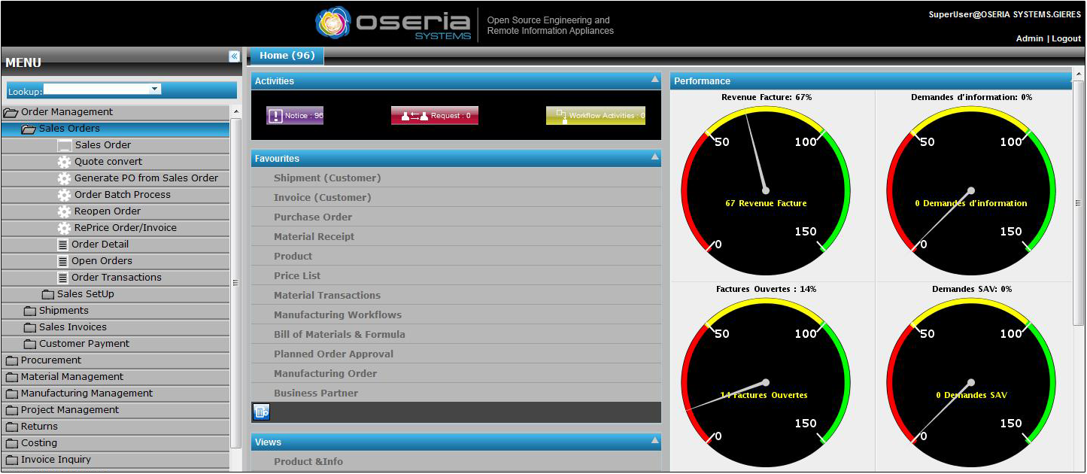Click the Logout link
1087x474 pixels.
point(1066,38)
